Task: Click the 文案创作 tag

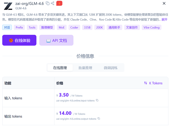Action: tap(132, 27)
